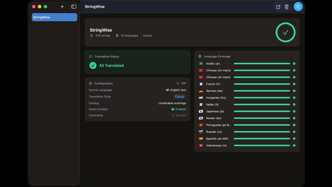Click the English (en) source language value
The width and height of the screenshot is (332, 187).
pyautogui.click(x=176, y=90)
